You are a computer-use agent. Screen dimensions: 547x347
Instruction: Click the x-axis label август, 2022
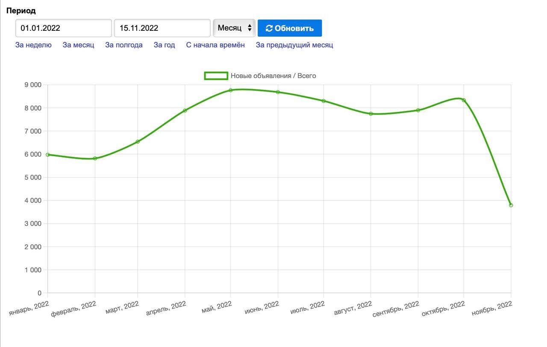tap(353, 309)
